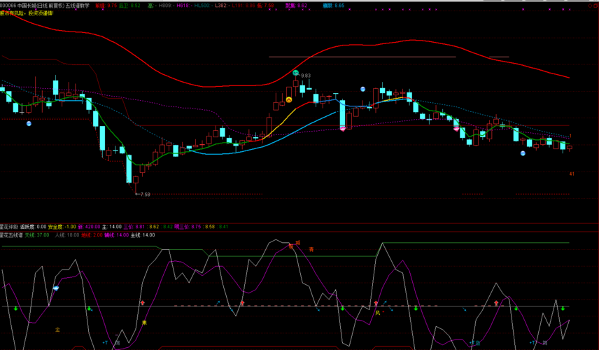Click the pink marker under the long cyan candle
This screenshot has width=599, height=350.
tap(343, 129)
